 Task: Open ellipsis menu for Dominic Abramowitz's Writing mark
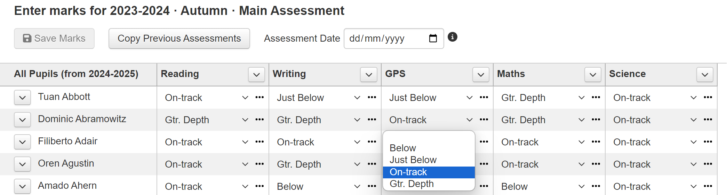pos(372,119)
